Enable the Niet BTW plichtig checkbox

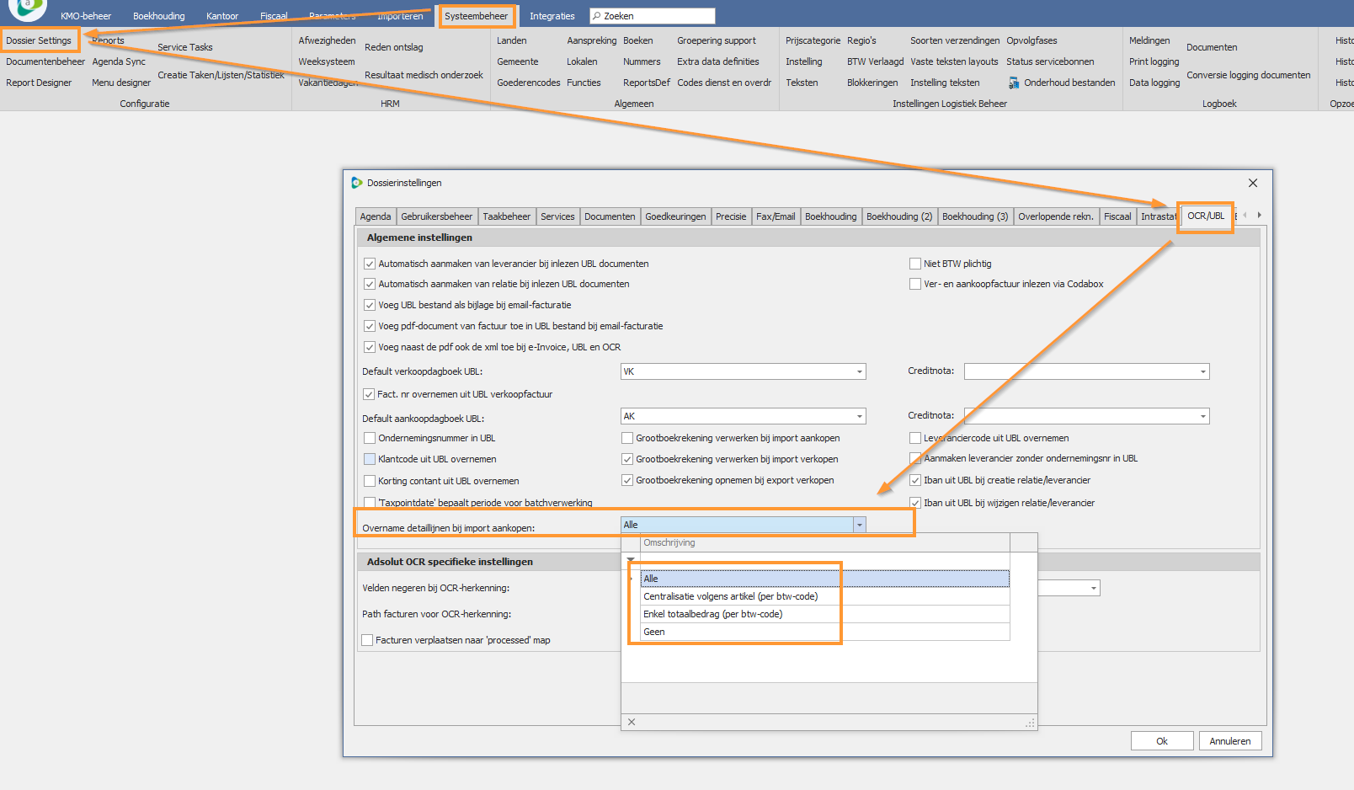pyautogui.click(x=915, y=264)
